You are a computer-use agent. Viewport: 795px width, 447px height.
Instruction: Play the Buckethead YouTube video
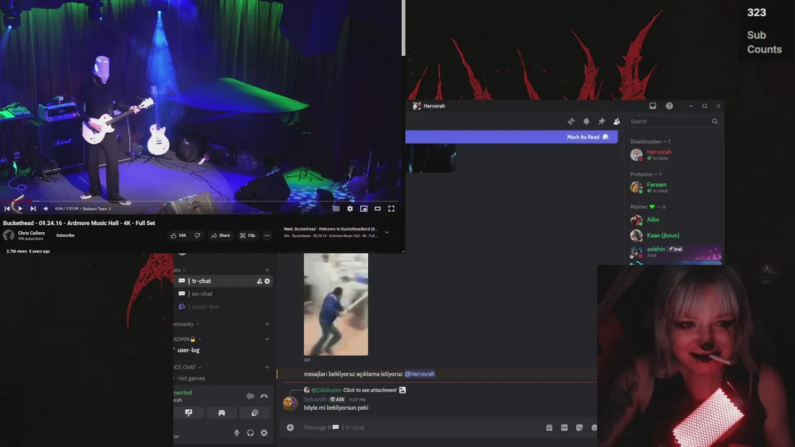20,209
